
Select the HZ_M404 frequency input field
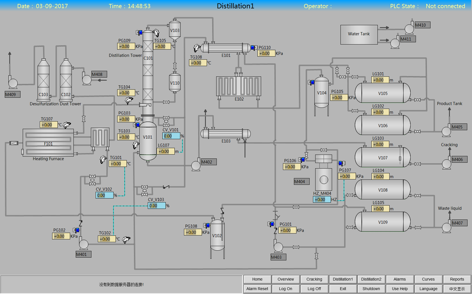coord(322,200)
